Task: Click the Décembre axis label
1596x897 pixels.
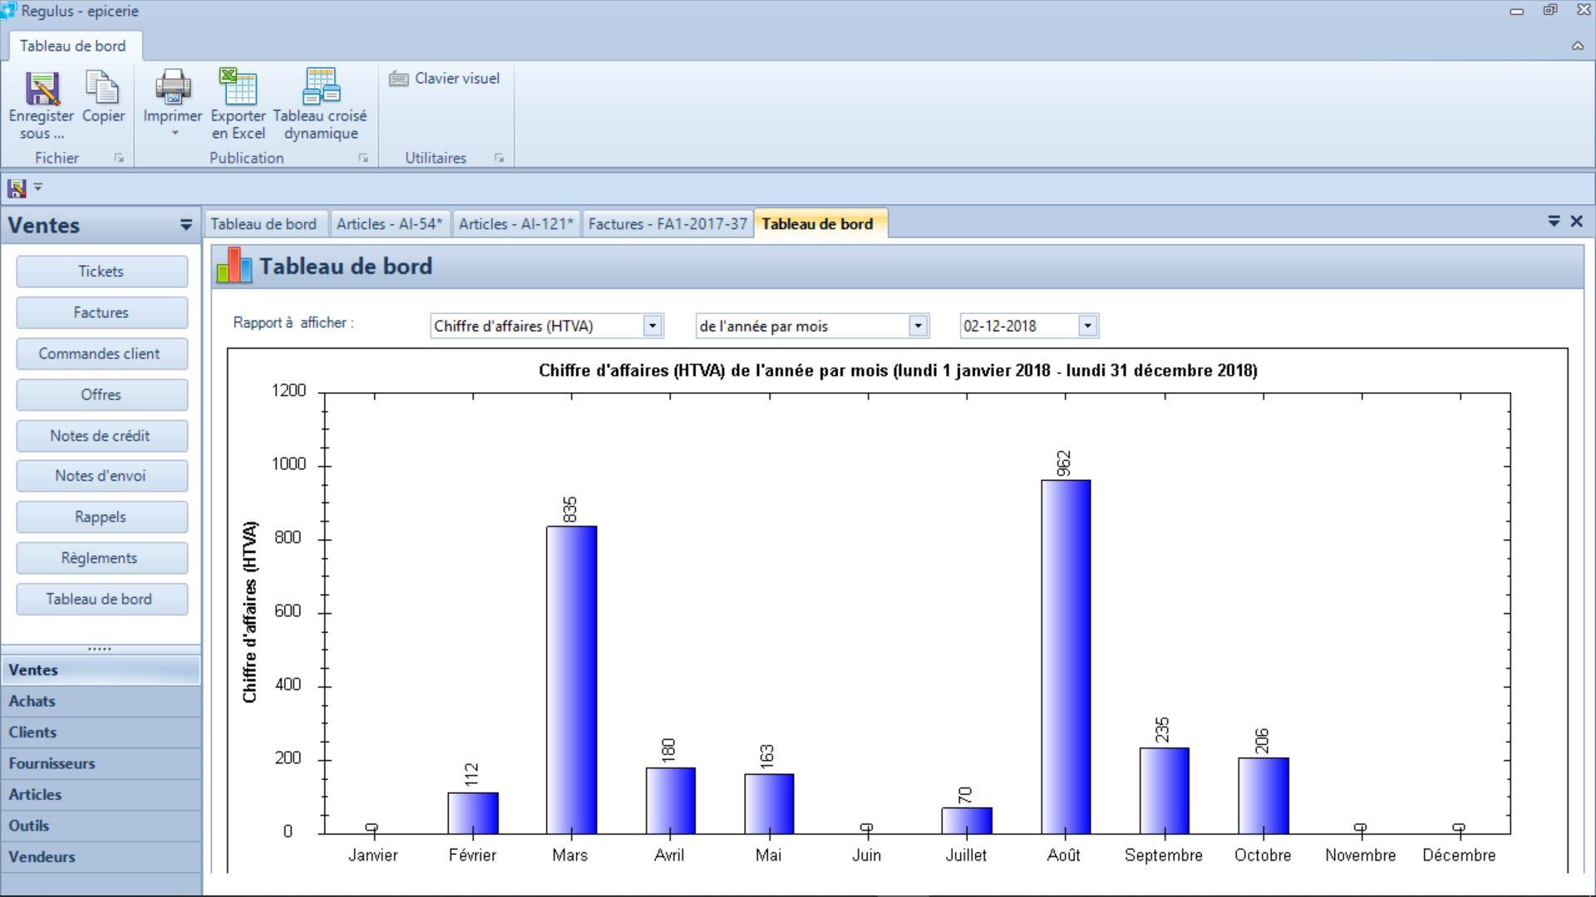Action: (1459, 855)
